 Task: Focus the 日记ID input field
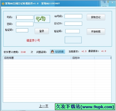pos(73,23)
